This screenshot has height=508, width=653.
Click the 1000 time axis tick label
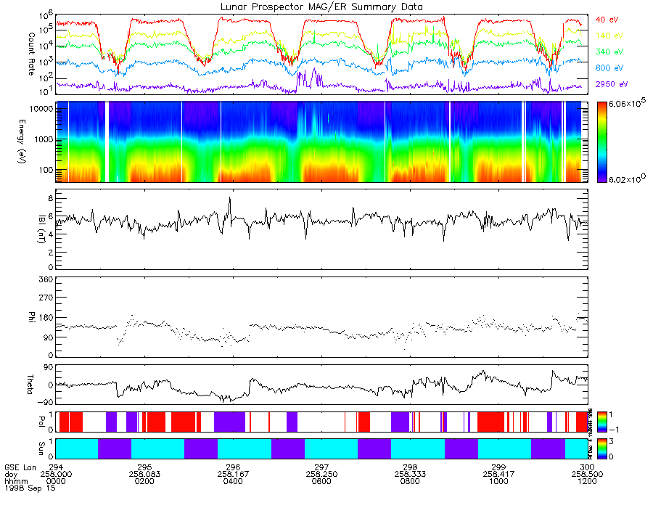498,481
